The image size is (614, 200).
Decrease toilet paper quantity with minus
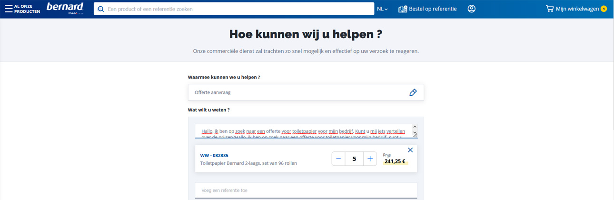338,159
